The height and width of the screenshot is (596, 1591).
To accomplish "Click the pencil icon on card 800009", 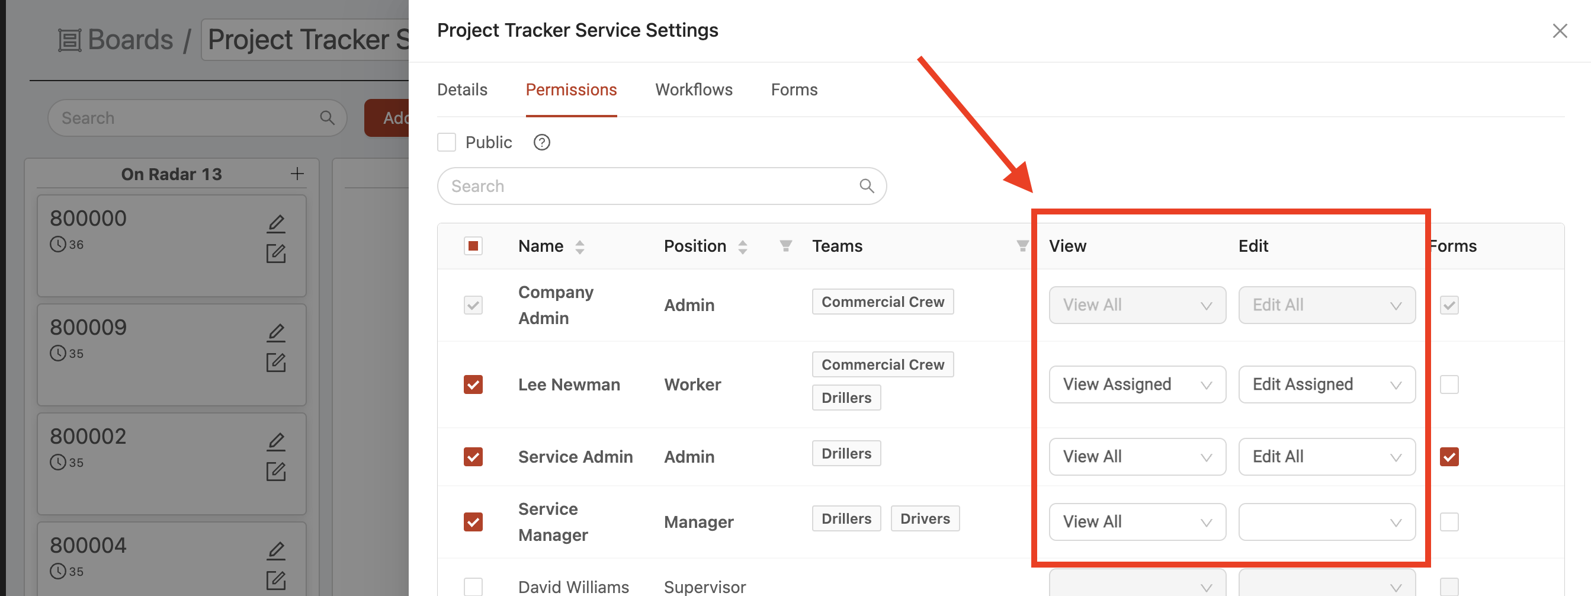I will point(276,332).
